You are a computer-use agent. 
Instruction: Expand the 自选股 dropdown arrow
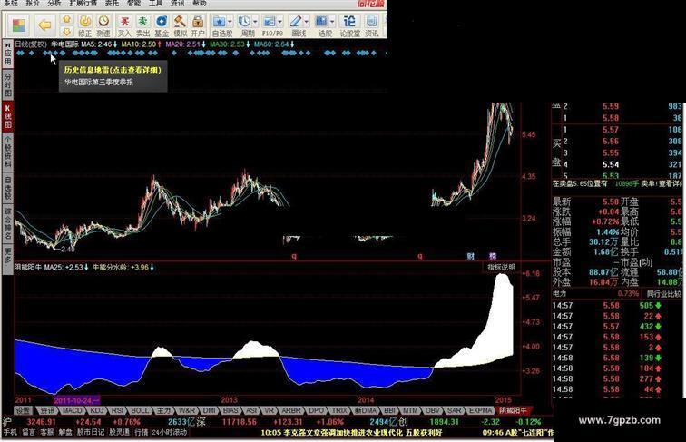point(230,21)
